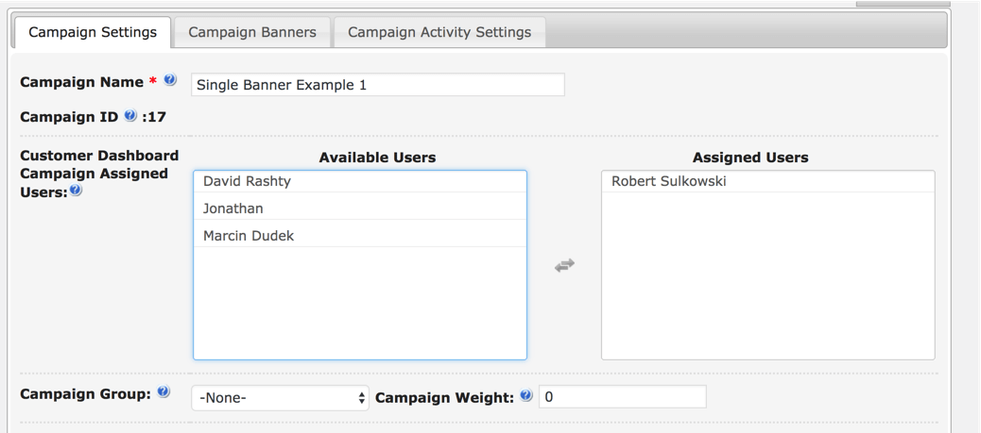
Task: Switch to the Campaign Banners tab
Action: point(252,32)
